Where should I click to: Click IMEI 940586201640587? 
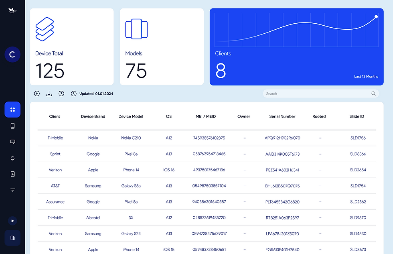(209, 202)
